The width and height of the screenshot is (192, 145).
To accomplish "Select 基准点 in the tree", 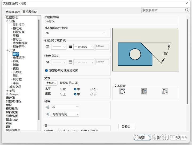I will pos(17,28).
